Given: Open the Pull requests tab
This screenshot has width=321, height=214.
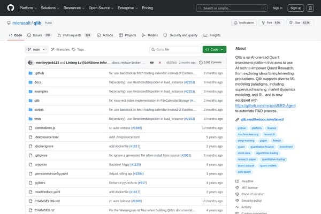Looking at the screenshot, I should coord(74,35).
